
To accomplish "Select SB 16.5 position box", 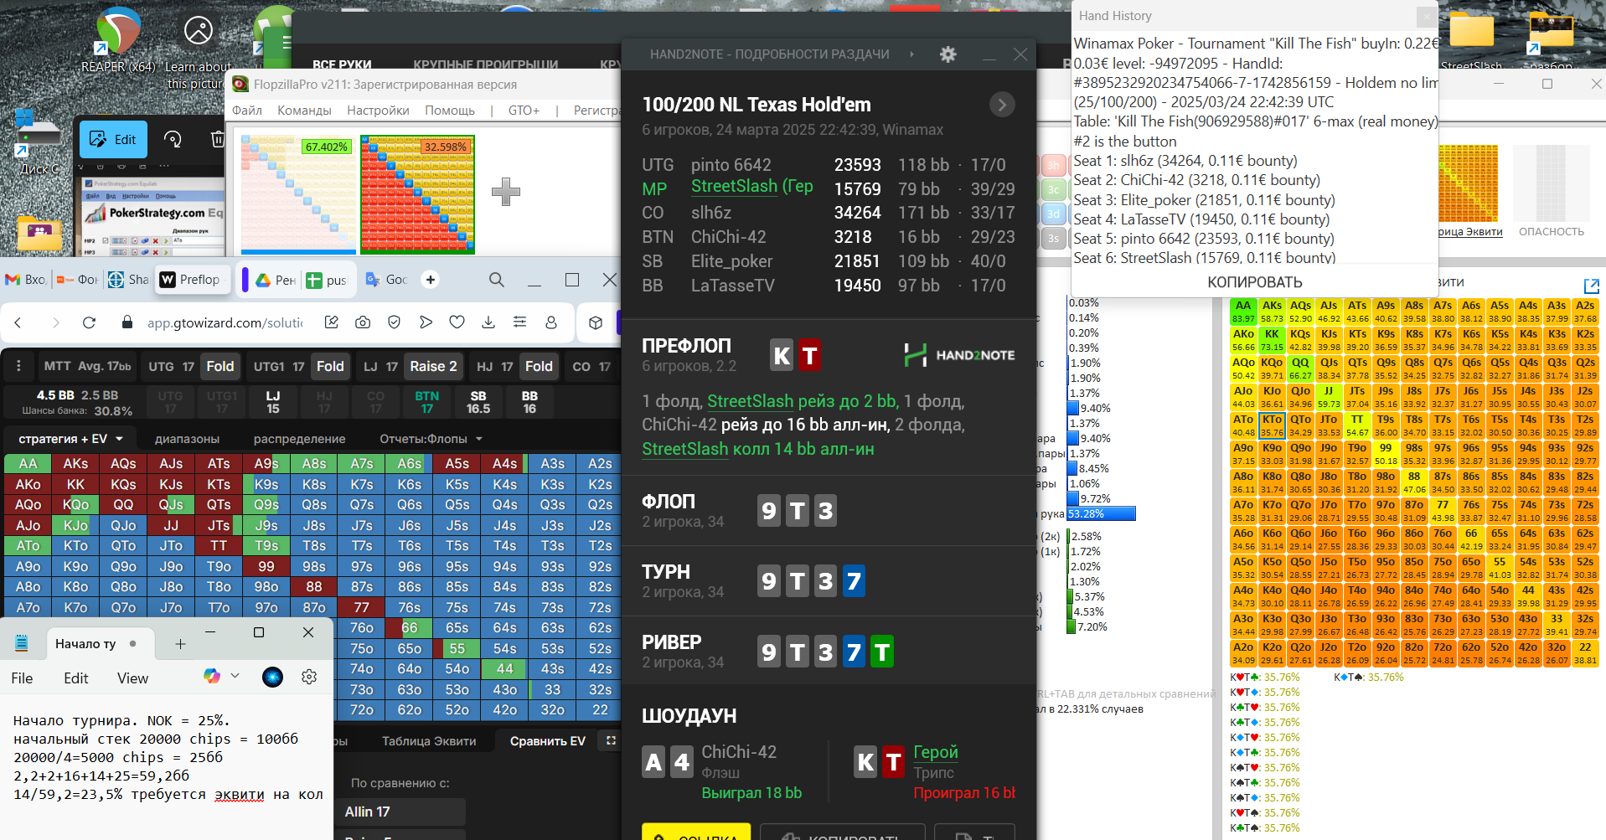I will coord(478,402).
